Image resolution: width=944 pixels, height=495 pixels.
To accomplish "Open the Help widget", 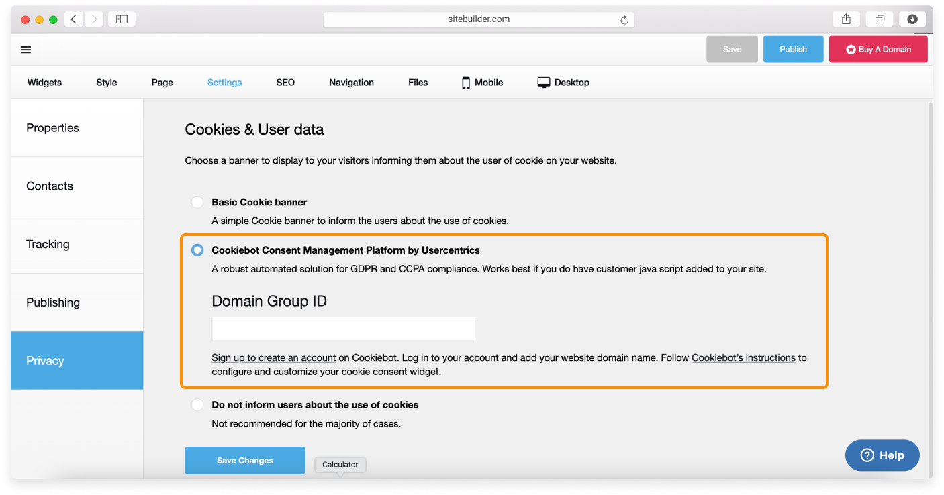I will [882, 455].
